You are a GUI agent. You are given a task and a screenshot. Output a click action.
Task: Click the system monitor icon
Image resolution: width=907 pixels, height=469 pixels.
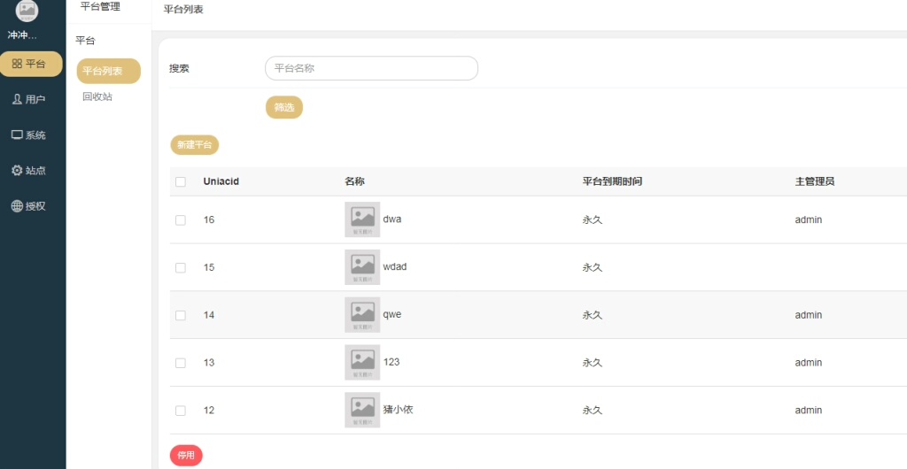tap(17, 135)
